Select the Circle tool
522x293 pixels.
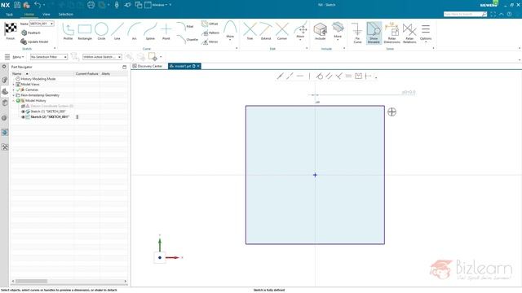tap(101, 31)
